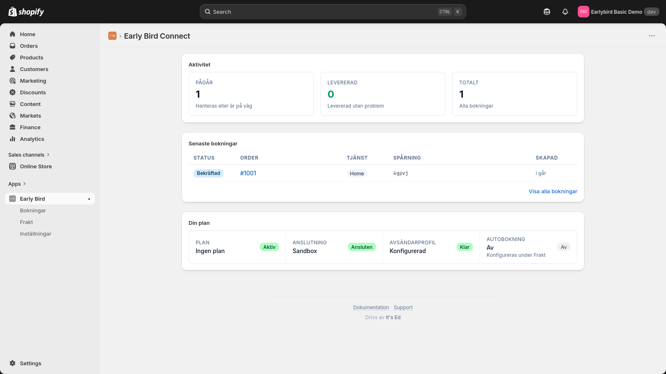Click the Bekräftad status badge
Image resolution: width=666 pixels, height=374 pixels.
(x=209, y=173)
